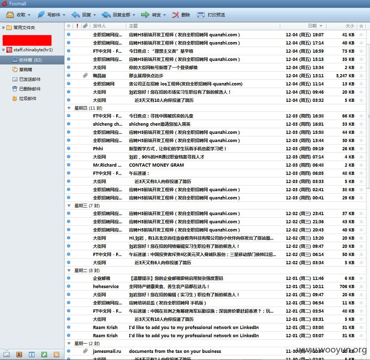Click the 收取 receive mail icon
370x360 pixels.
(x=10, y=15)
